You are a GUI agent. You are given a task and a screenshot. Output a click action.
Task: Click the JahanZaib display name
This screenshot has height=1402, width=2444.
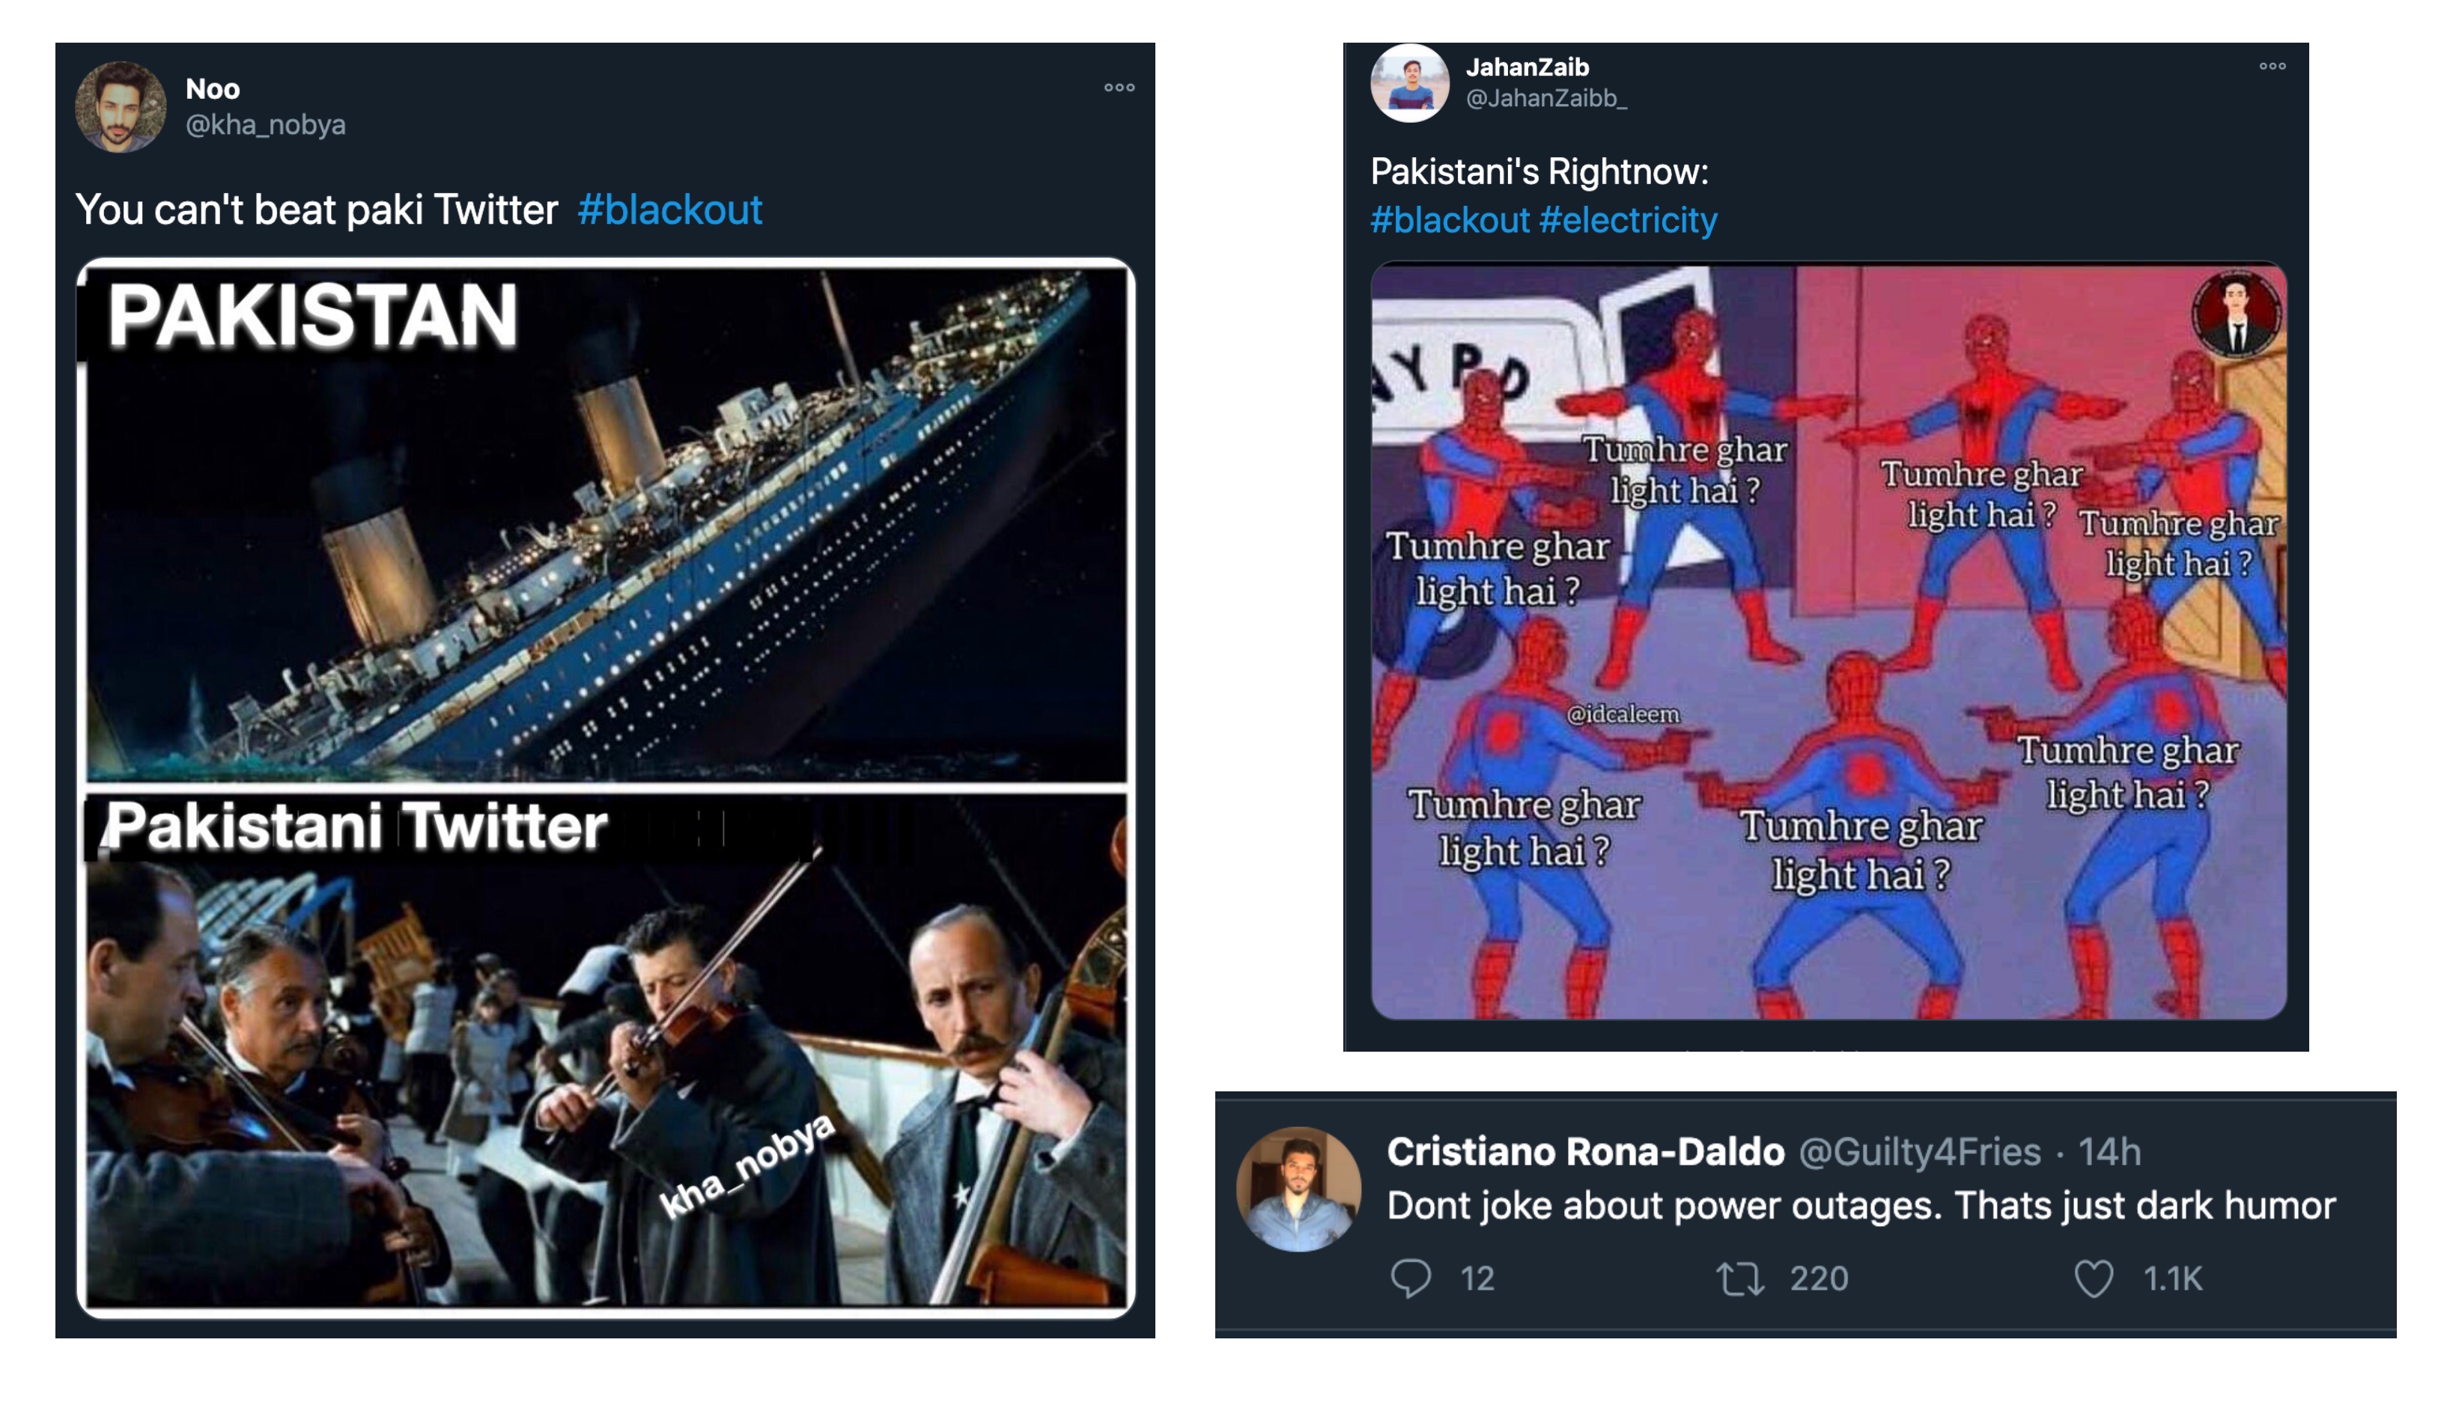pos(1527,67)
